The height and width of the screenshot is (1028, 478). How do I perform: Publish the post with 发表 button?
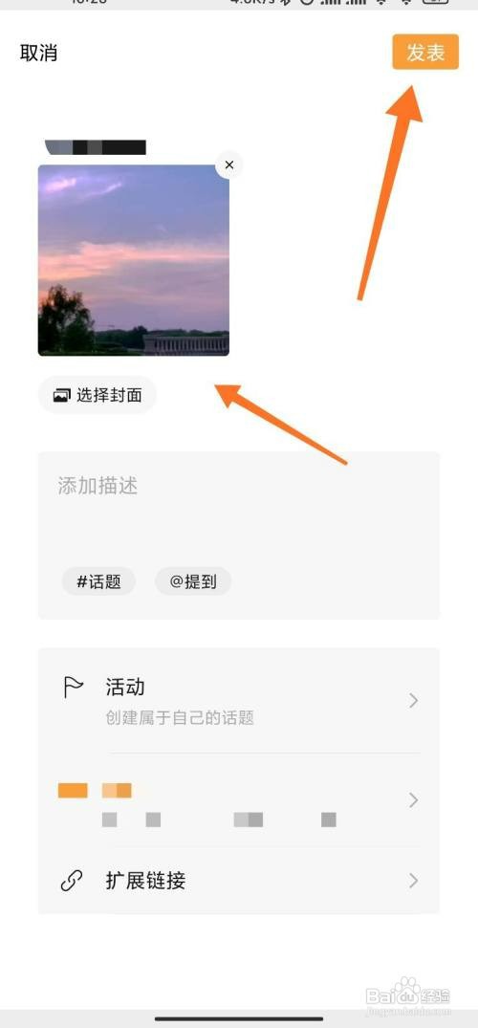pyautogui.click(x=425, y=52)
